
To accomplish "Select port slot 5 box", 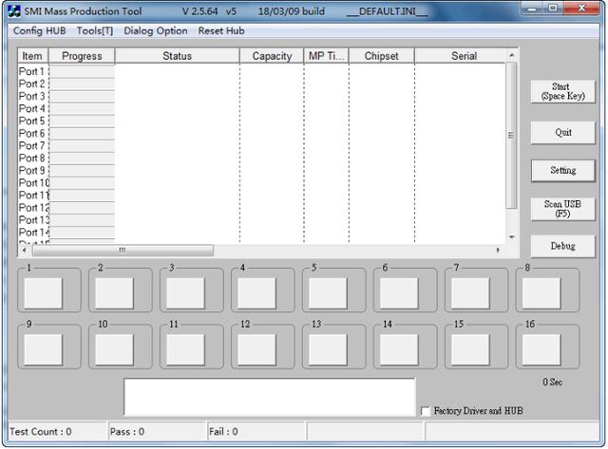I will coord(328,293).
